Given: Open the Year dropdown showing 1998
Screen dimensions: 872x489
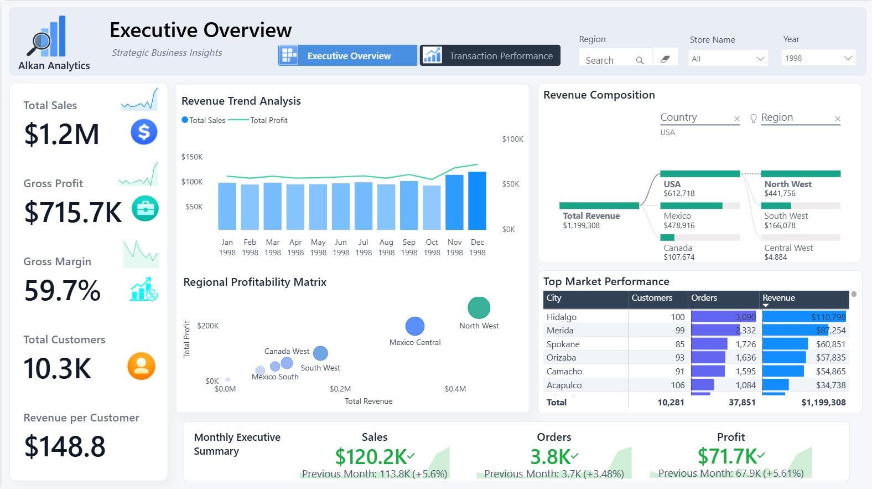Looking at the screenshot, I should pos(818,58).
